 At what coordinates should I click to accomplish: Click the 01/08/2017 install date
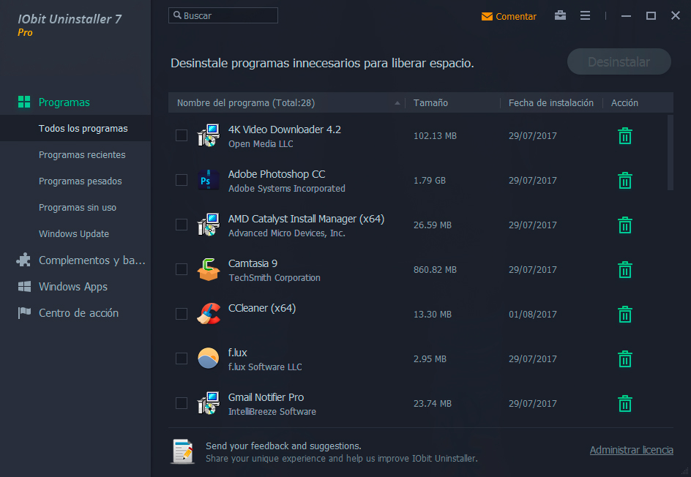[532, 314]
